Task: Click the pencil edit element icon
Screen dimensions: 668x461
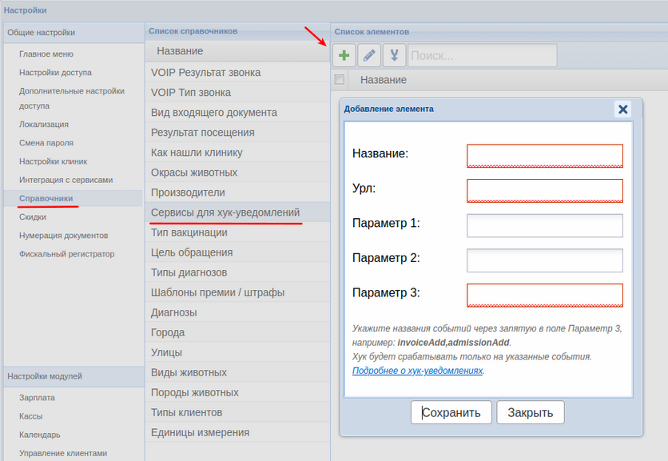Action: [369, 56]
